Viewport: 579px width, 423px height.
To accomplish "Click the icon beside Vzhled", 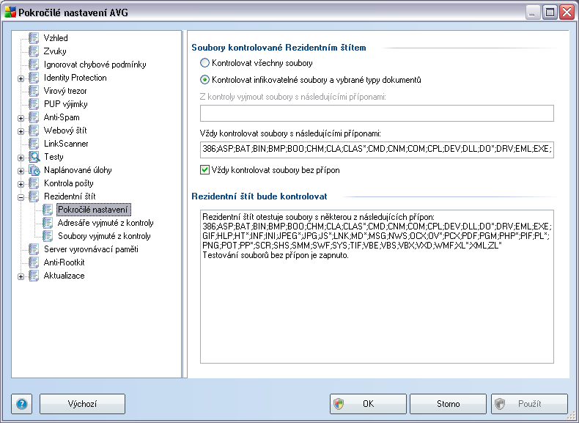I will (34, 37).
